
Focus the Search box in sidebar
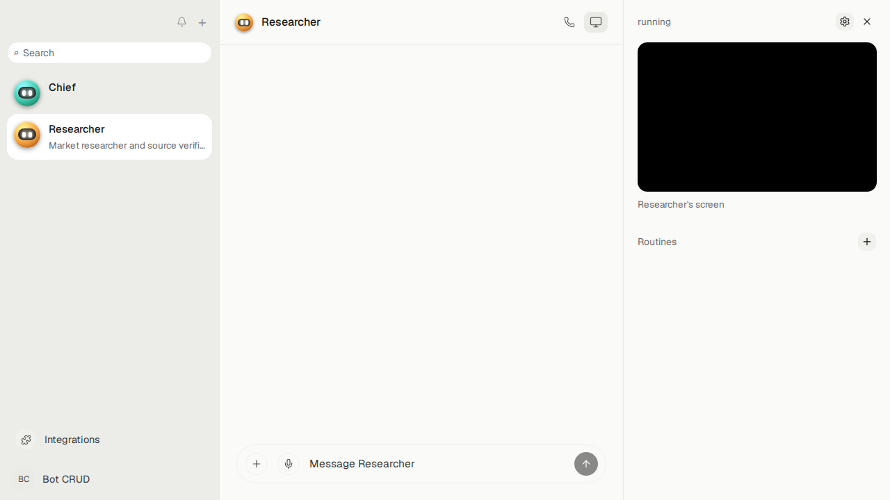[x=109, y=53]
